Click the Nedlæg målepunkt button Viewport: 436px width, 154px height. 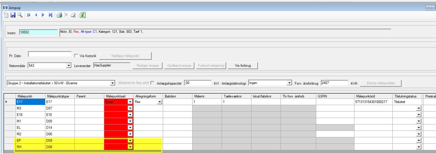125,56
